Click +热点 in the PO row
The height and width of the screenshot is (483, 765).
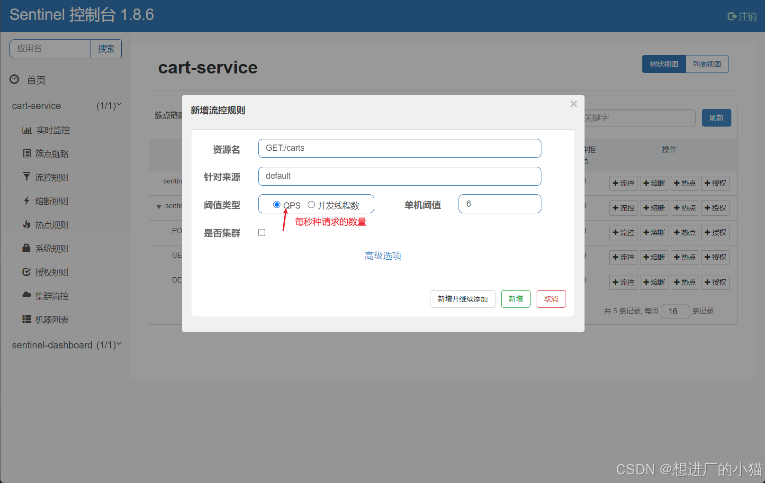coord(685,232)
